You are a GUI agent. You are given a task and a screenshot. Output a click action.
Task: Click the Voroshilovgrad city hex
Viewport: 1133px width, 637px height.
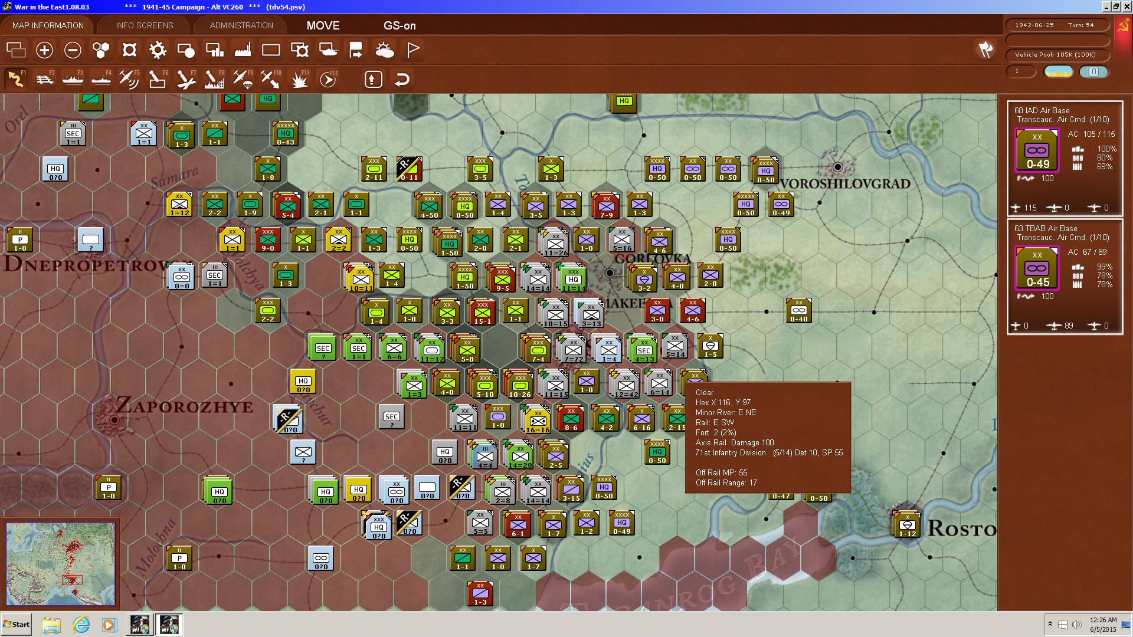[837, 167]
